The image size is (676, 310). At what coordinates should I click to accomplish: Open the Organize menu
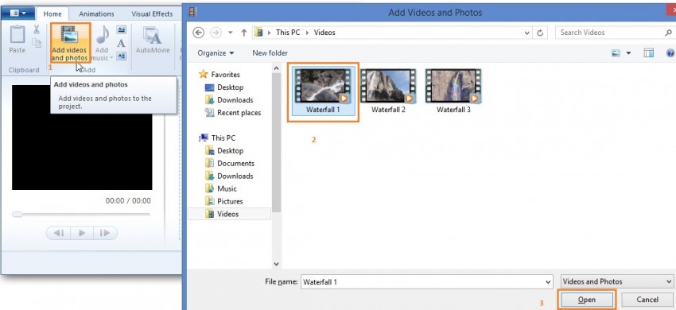[216, 53]
